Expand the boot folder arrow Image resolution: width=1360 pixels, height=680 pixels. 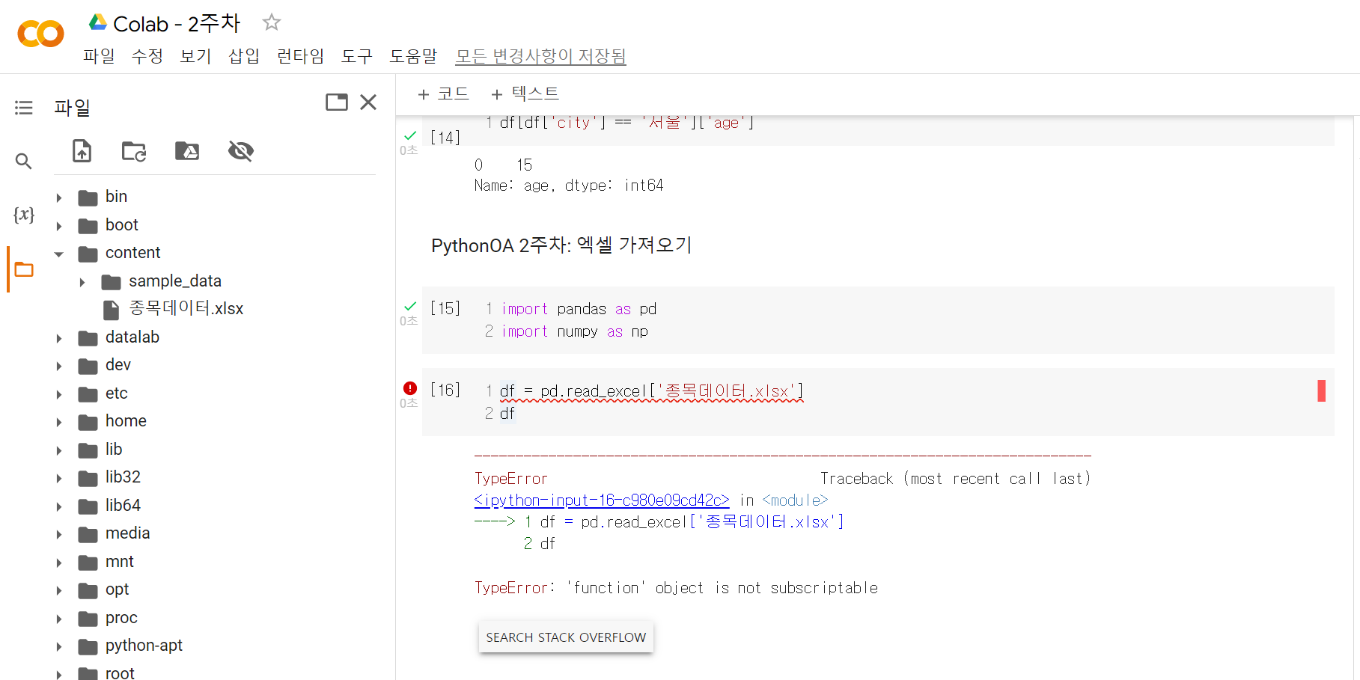[59, 226]
